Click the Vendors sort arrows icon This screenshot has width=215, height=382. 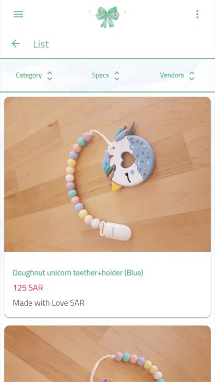pyautogui.click(x=192, y=76)
